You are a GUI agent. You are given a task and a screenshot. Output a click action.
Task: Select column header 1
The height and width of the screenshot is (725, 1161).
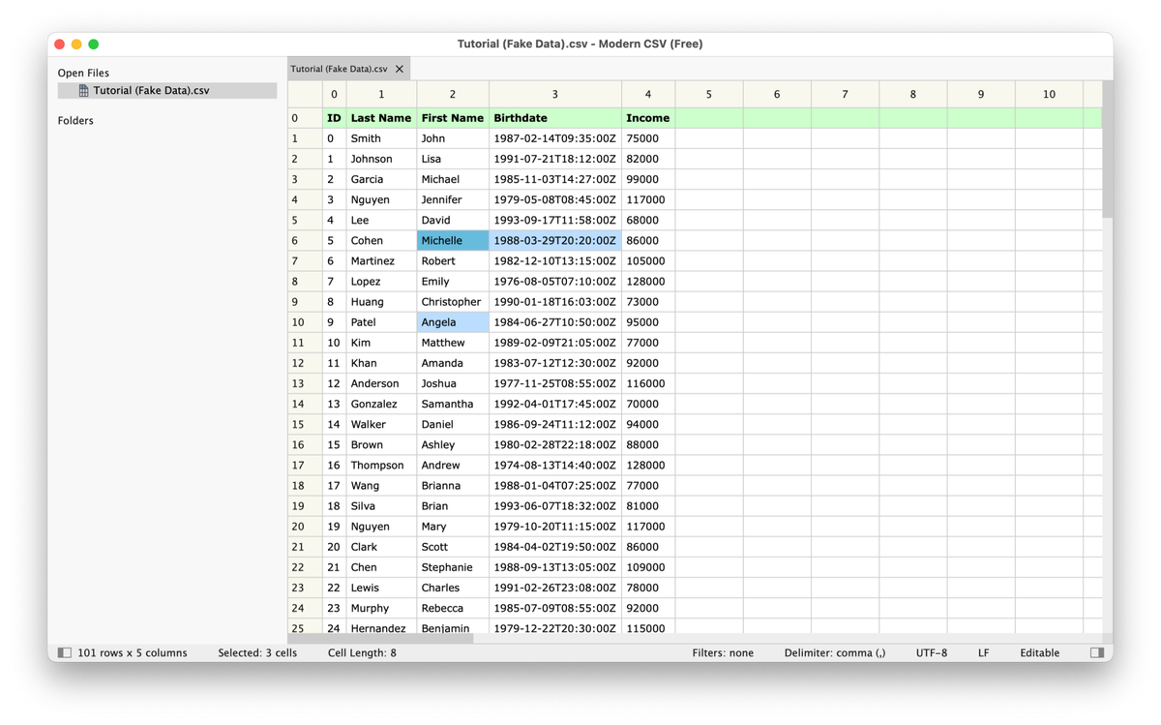tap(381, 94)
